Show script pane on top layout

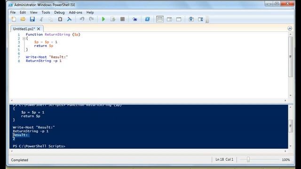tap(160, 19)
